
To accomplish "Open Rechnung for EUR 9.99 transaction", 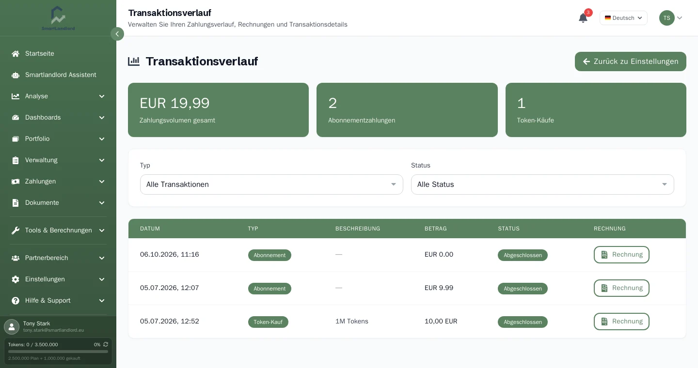I will [x=621, y=288].
